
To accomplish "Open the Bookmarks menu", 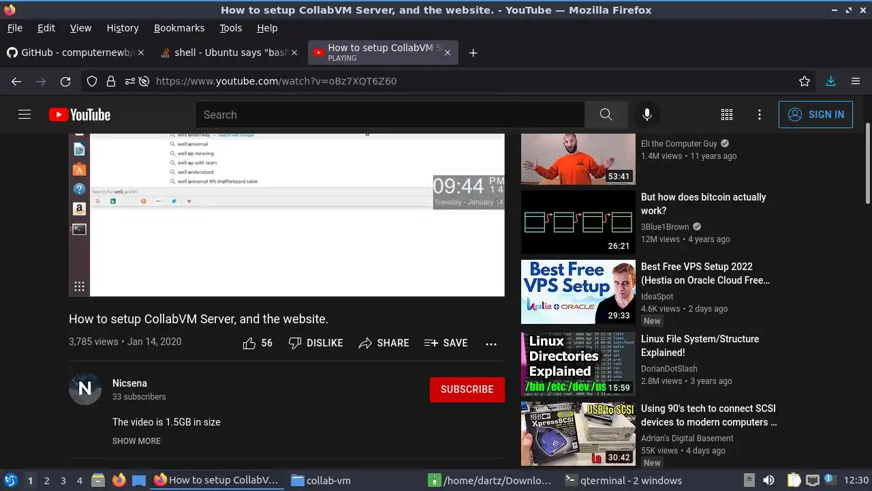I will (x=179, y=28).
